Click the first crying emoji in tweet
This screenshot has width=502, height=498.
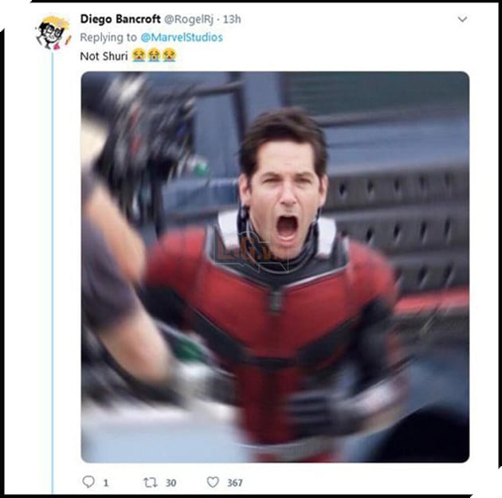139,55
